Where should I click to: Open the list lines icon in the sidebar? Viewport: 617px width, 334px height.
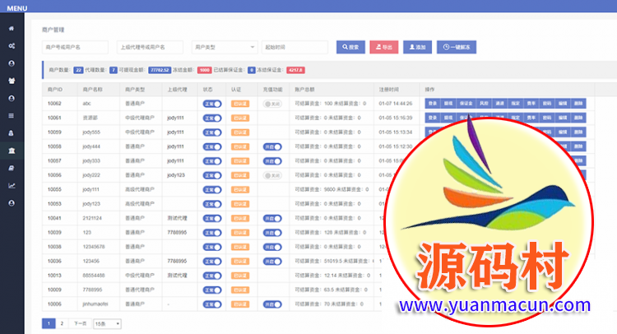click(x=12, y=116)
